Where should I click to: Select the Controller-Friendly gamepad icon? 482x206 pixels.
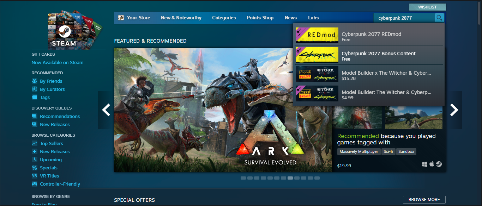(35, 184)
